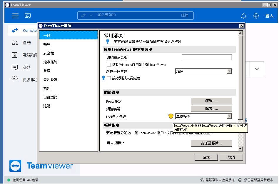Open 會議 in the main sidebar
The image size is (279, 185).
pos(27,43)
